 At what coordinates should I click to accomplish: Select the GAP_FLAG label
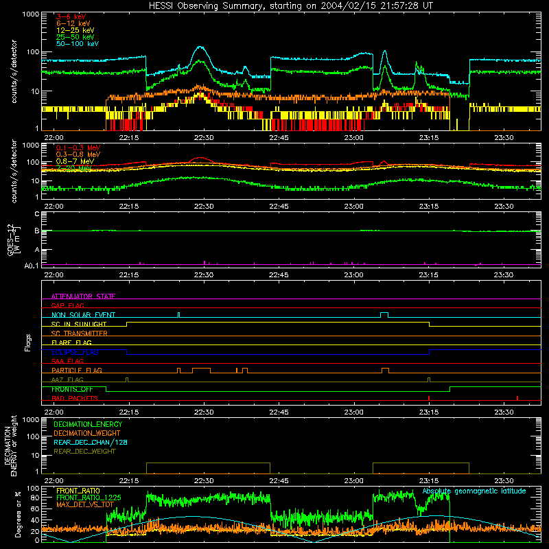pos(67,305)
